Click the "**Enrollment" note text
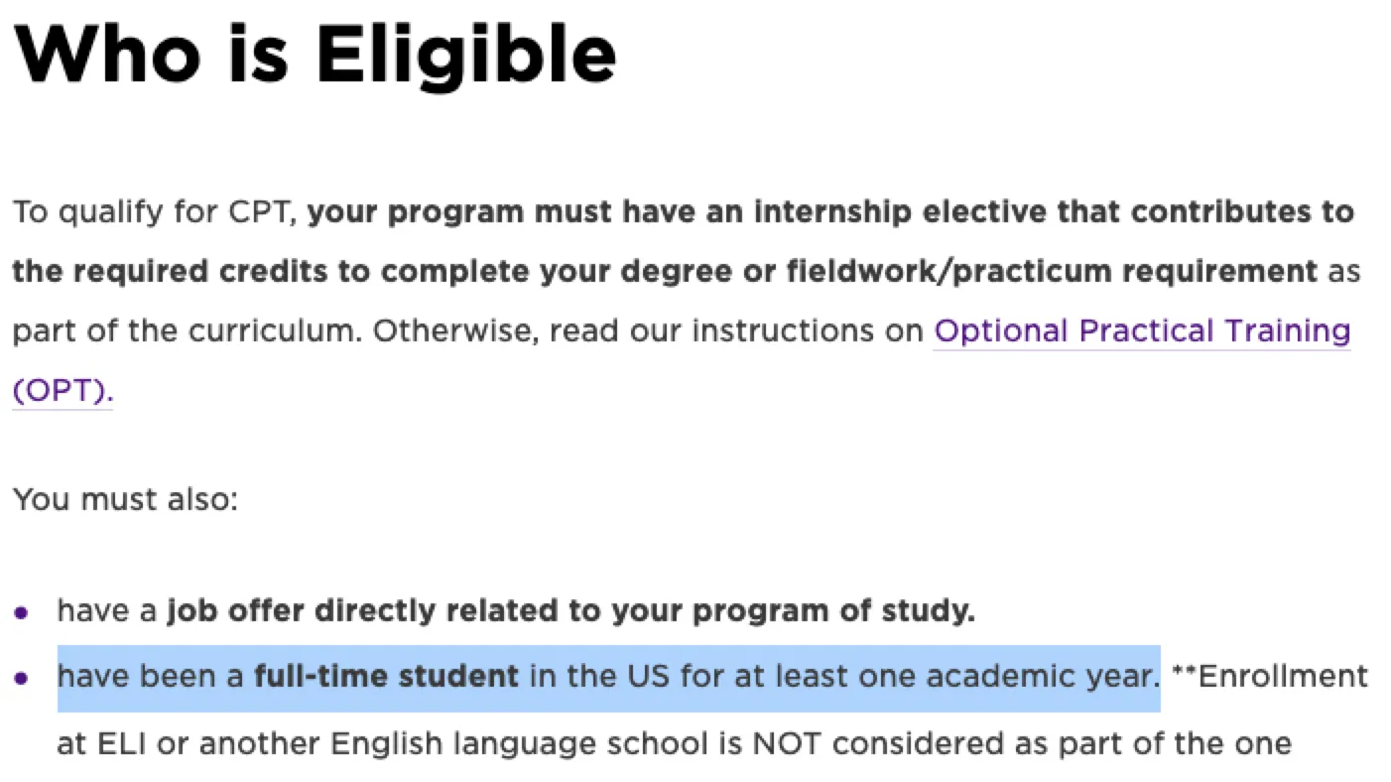 coord(1269,678)
